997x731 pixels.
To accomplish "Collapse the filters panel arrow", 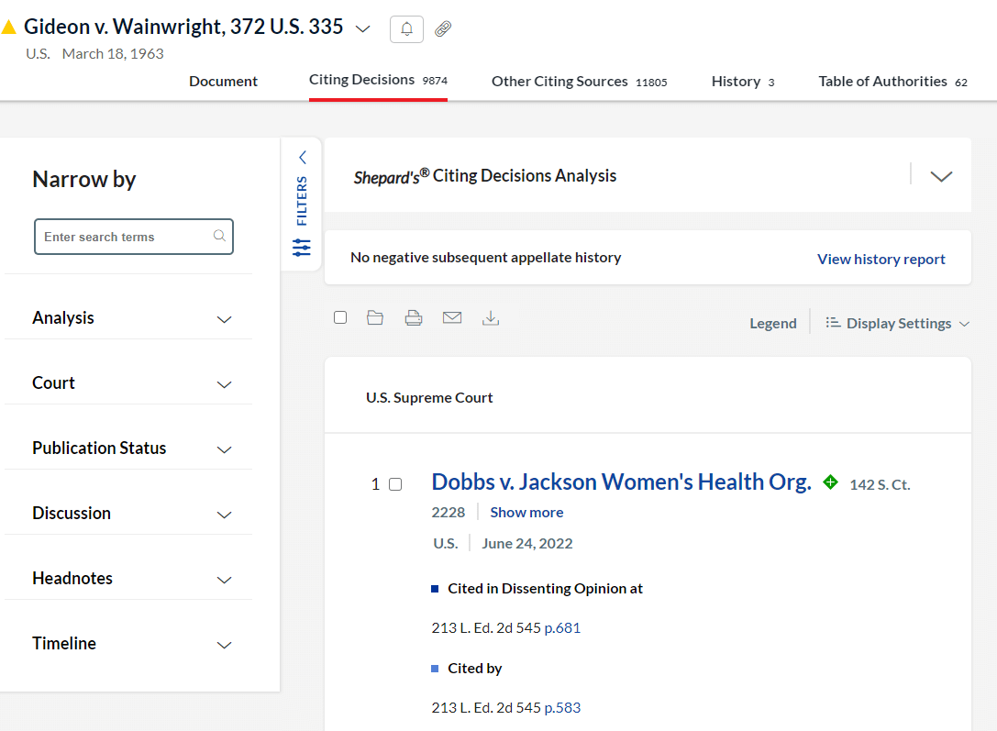I will (302, 158).
